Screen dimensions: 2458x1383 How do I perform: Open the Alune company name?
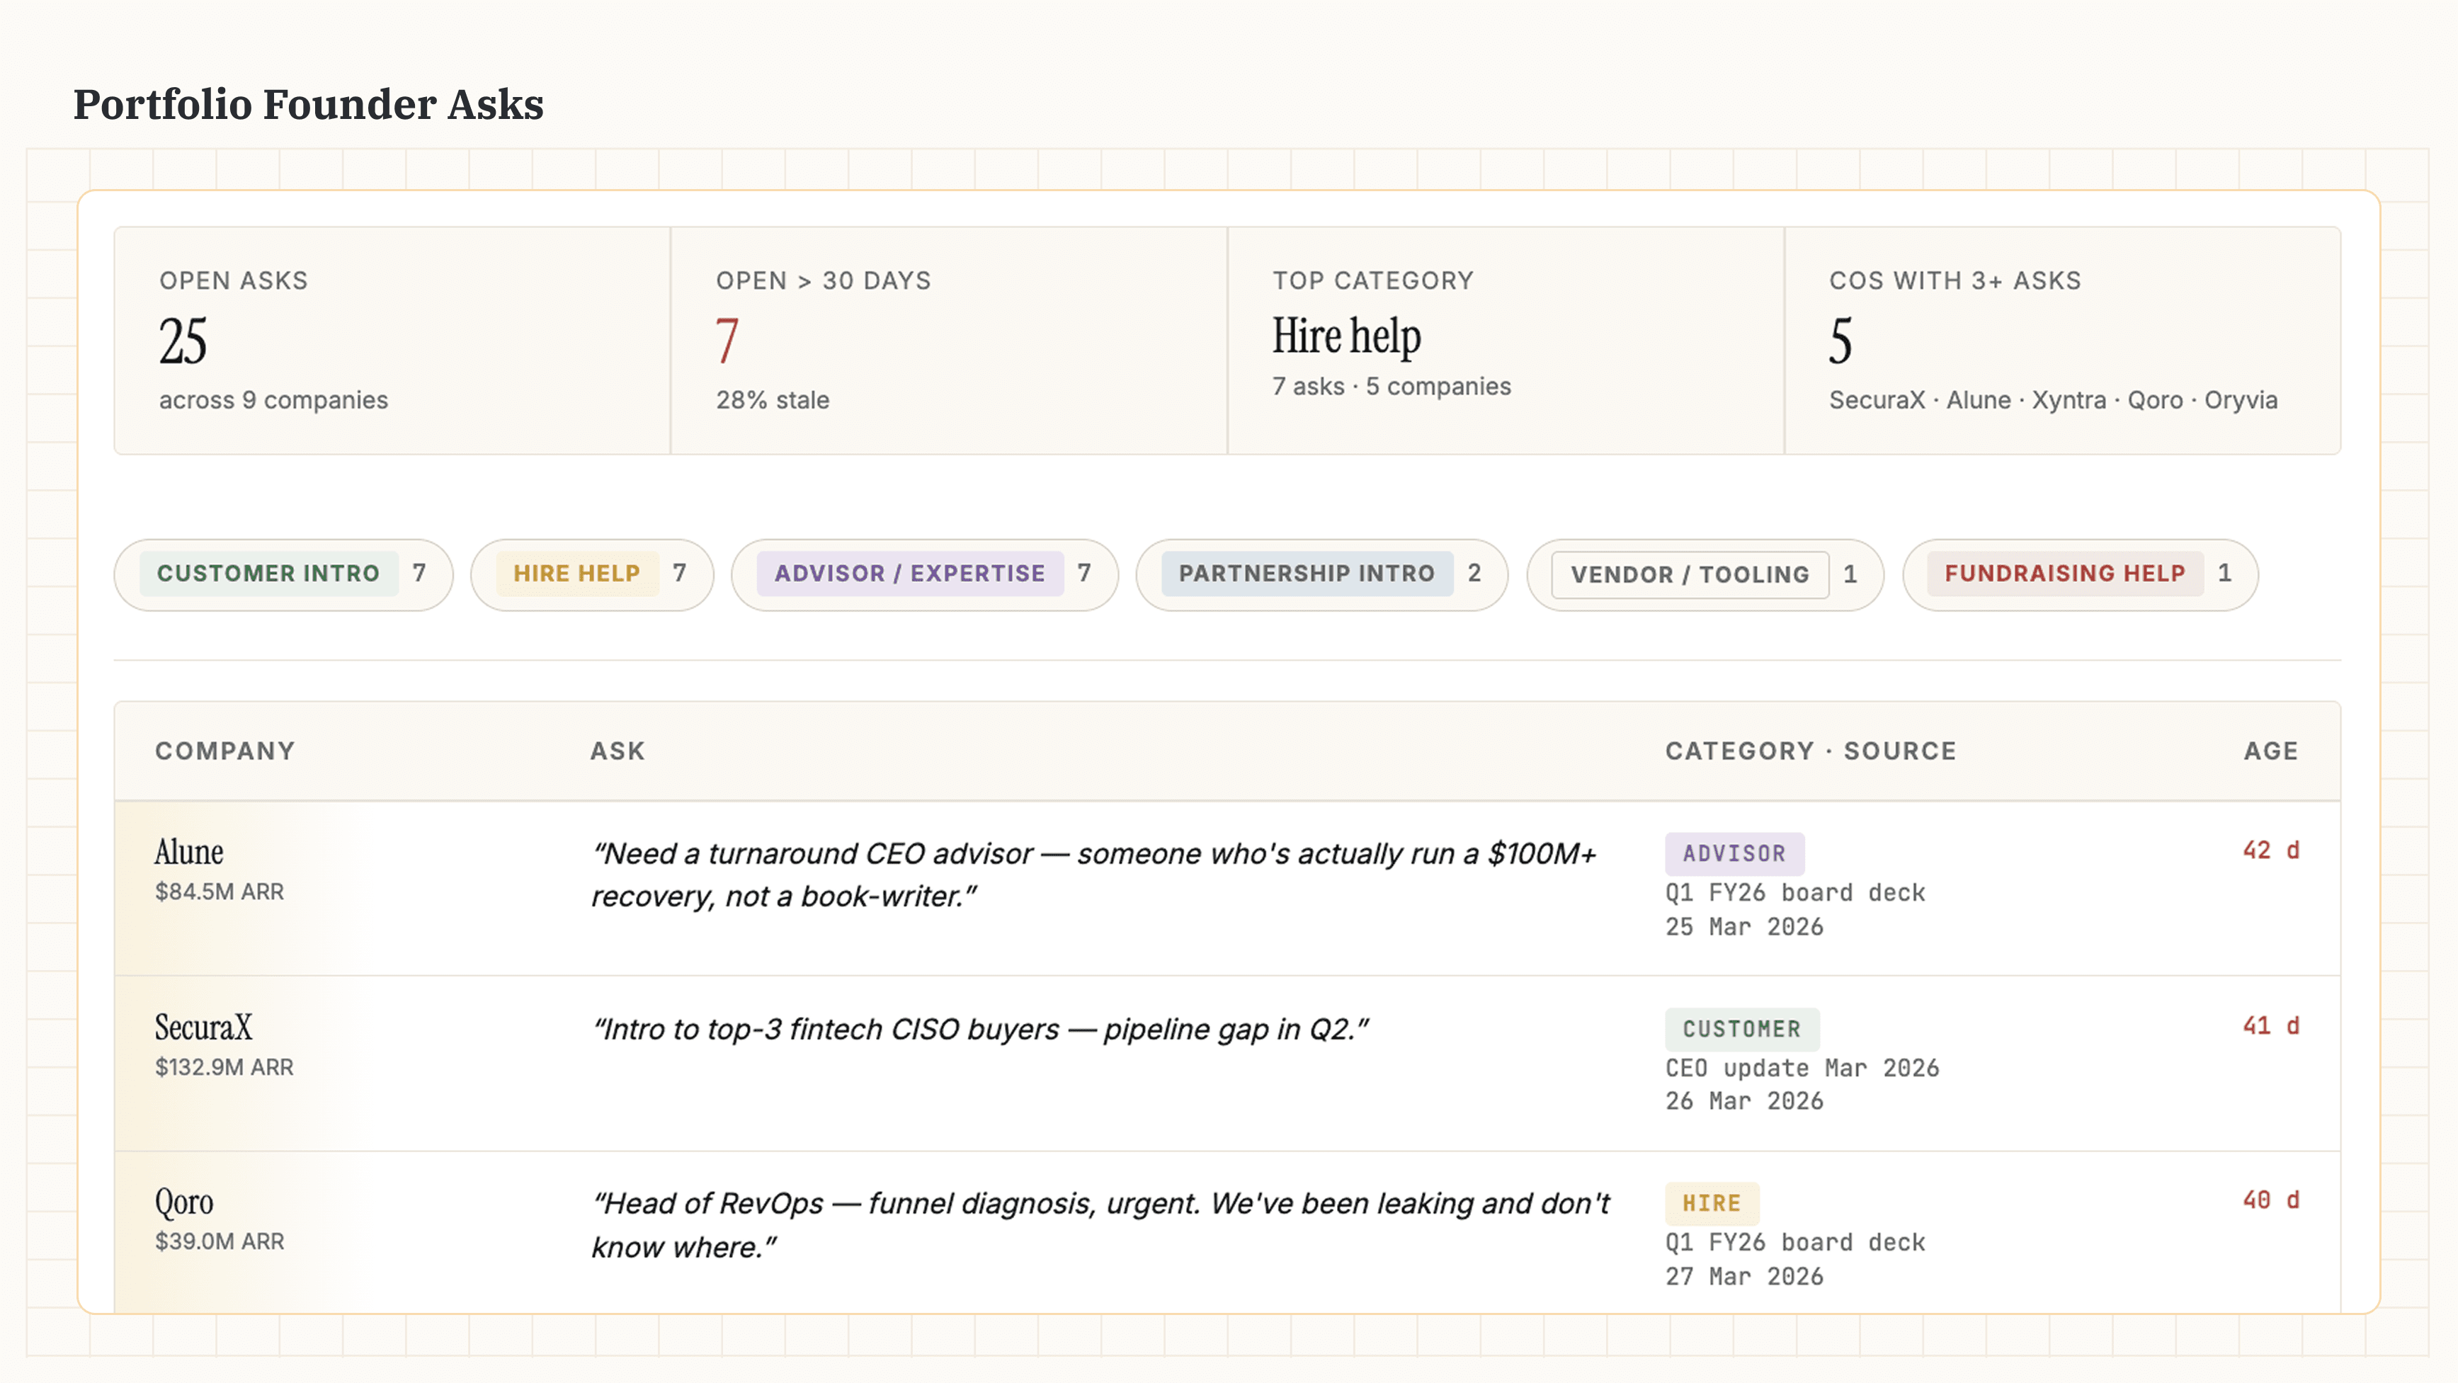click(189, 851)
